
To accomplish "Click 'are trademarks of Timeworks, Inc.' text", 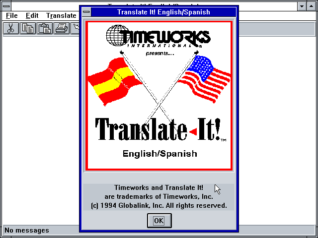I will (159, 196).
